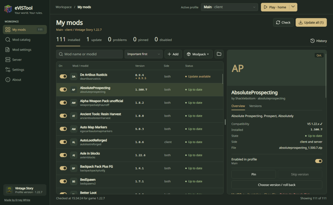Click the Check button
Viewport: 333px width, 205px height.
[283, 22]
